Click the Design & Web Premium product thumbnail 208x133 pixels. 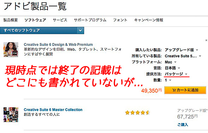click(x=11, y=49)
